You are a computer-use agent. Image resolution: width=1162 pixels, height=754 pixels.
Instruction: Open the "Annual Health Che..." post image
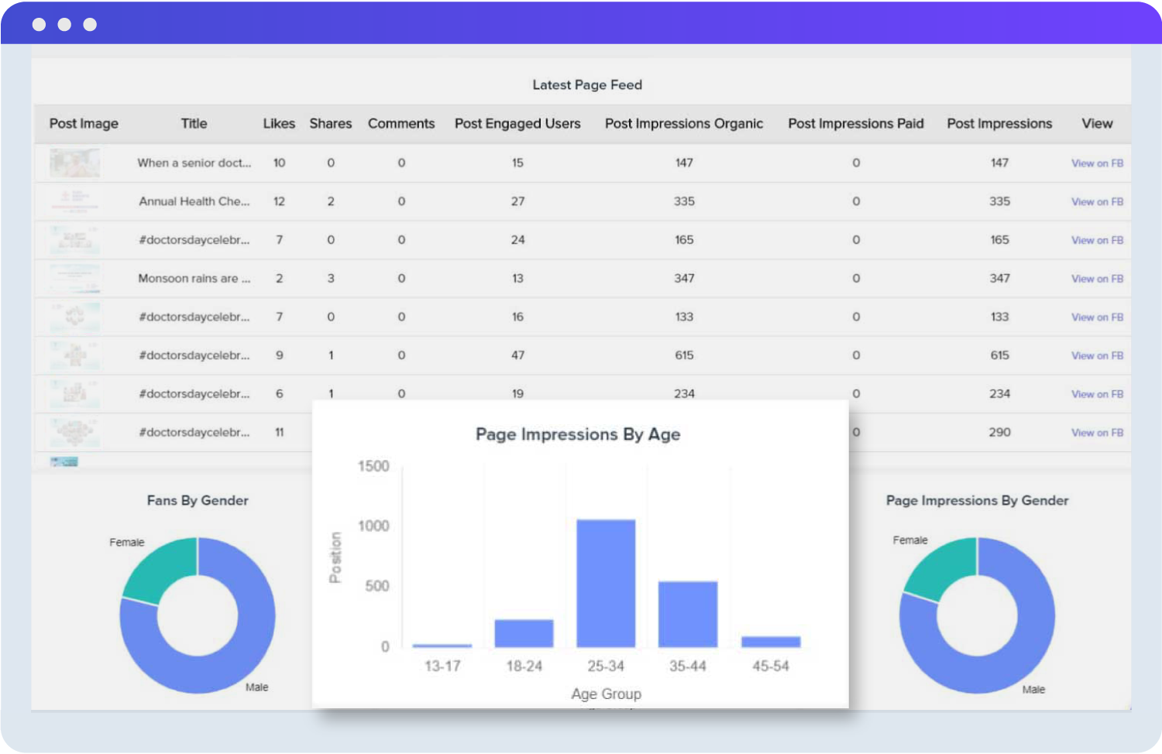(74, 200)
